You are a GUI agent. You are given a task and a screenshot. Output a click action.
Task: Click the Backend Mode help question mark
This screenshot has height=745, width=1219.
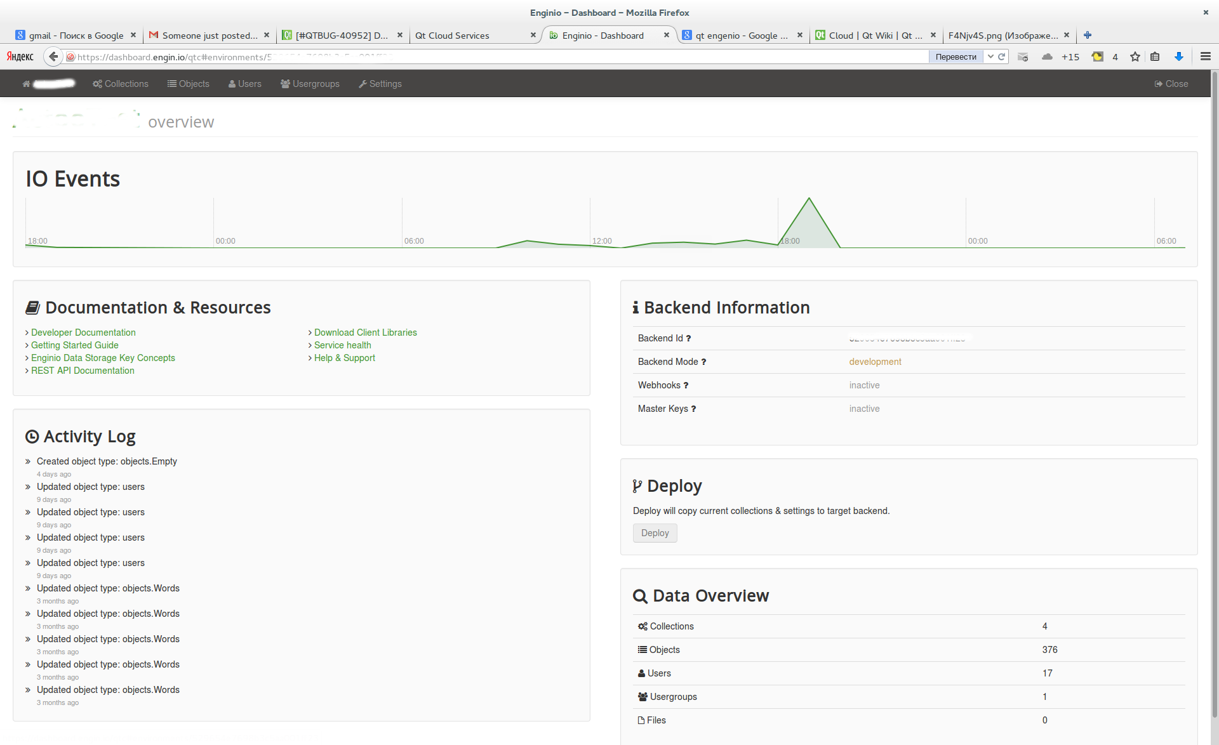[x=703, y=362]
